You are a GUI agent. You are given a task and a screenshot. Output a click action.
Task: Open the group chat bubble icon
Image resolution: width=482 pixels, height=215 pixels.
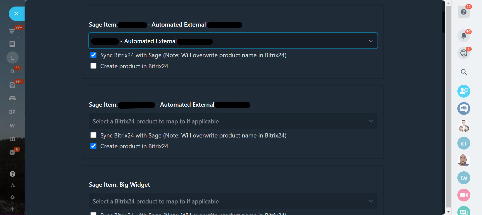[464, 108]
